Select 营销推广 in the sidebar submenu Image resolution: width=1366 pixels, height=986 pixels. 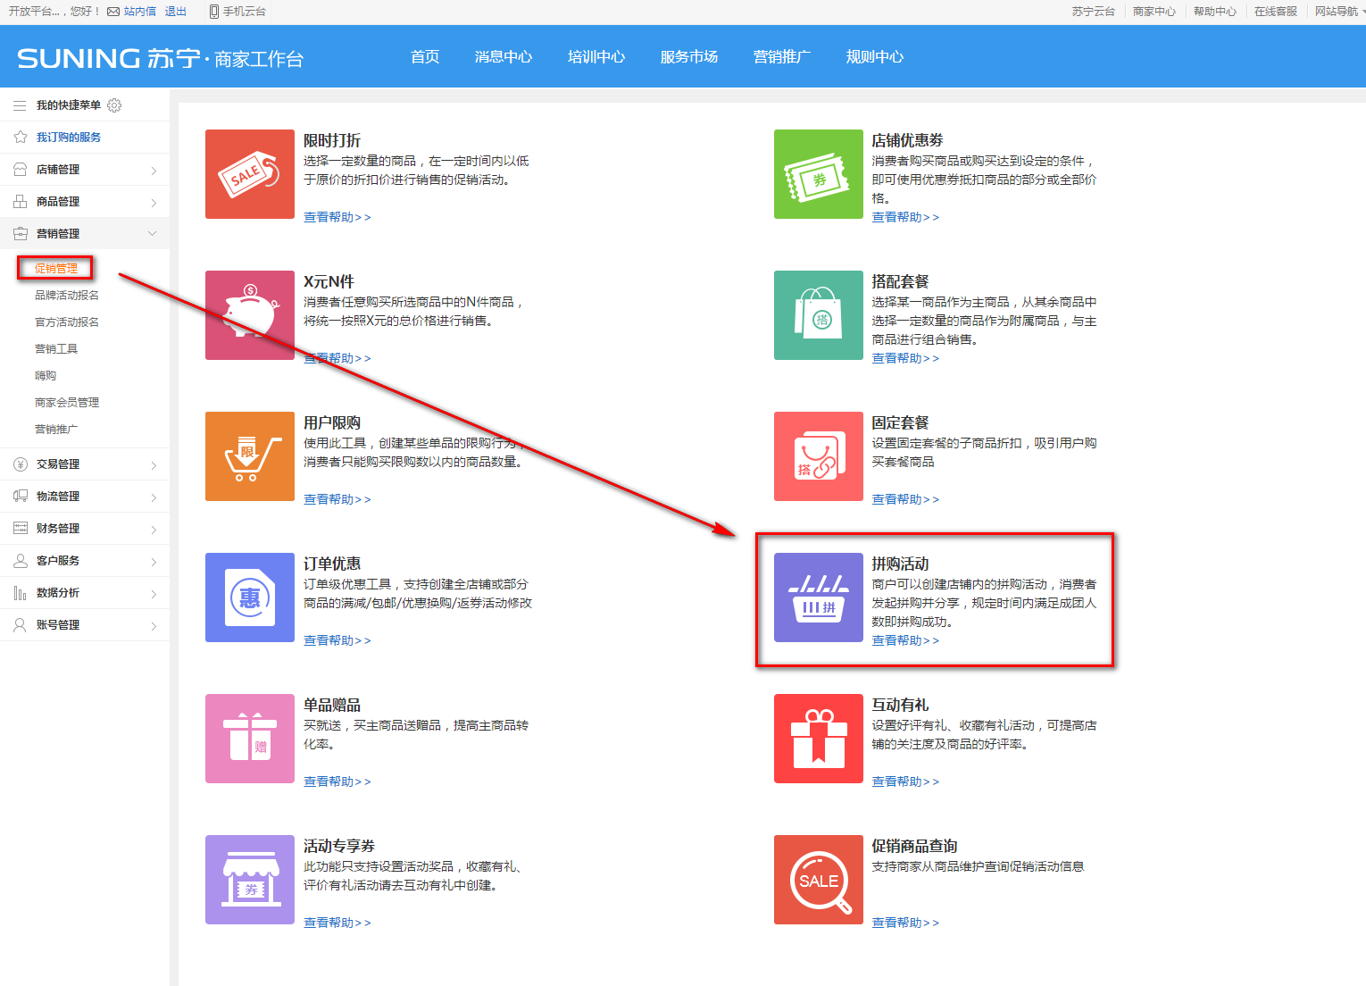click(56, 430)
